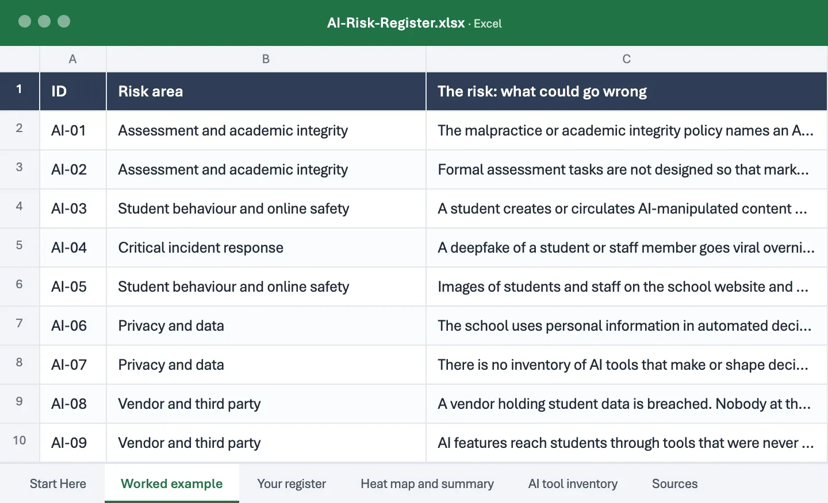Click Vendor and third party in the AI-09 row
828x503 pixels.
tap(266, 443)
